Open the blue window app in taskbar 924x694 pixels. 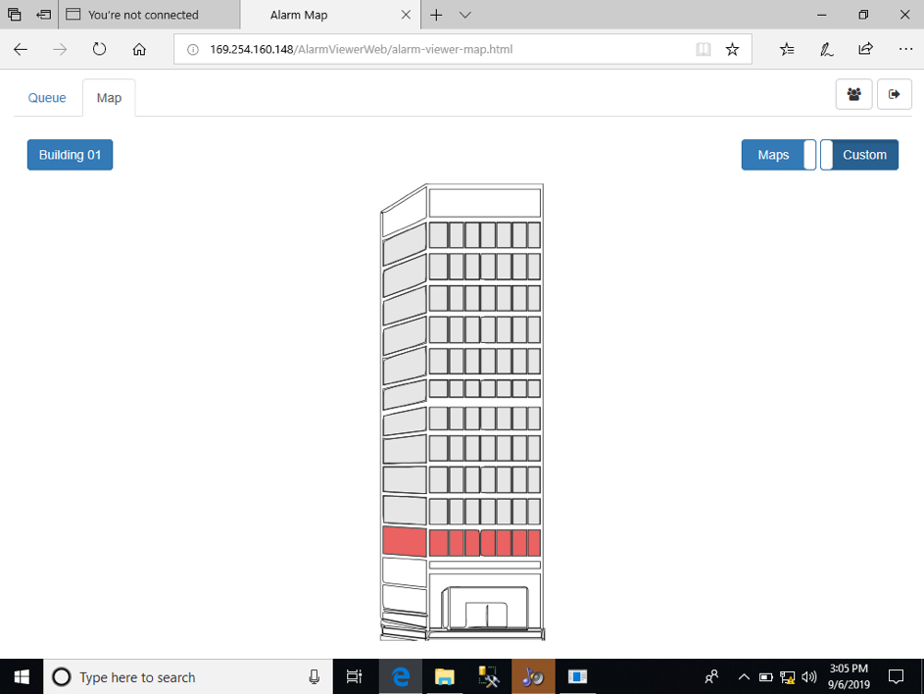pyautogui.click(x=577, y=677)
